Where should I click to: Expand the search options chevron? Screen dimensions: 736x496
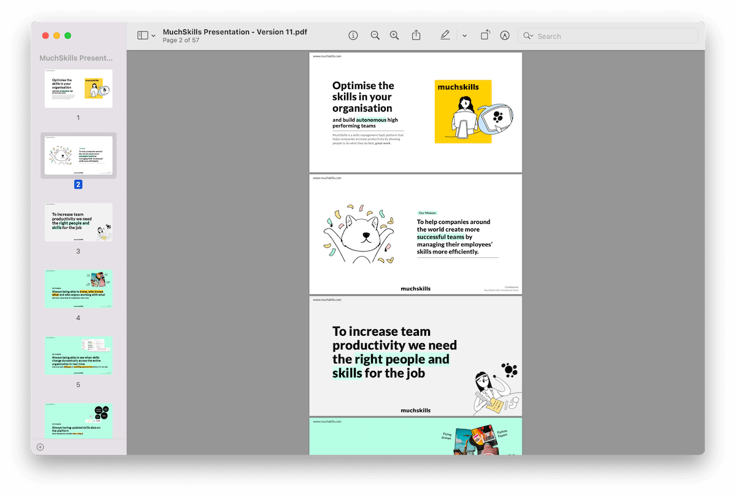point(533,36)
